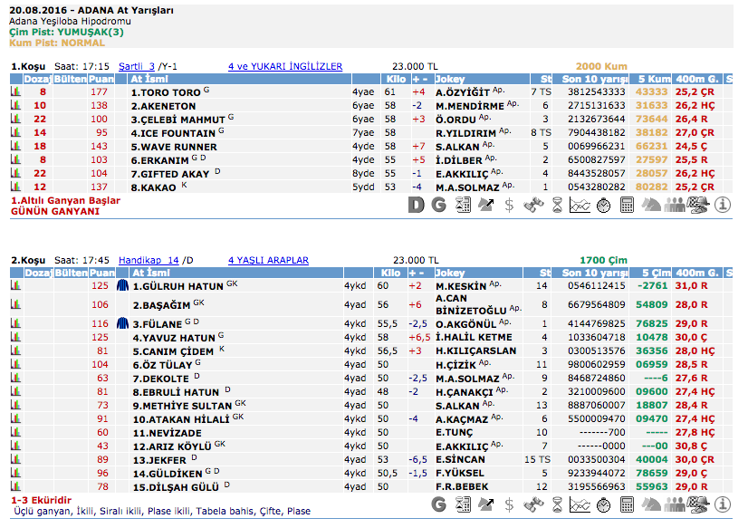
Task: Click the G icon under race 1
Action: (438, 205)
